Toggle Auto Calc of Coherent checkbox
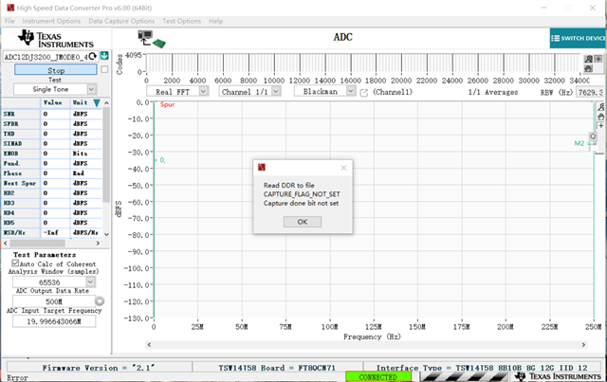 [15, 264]
